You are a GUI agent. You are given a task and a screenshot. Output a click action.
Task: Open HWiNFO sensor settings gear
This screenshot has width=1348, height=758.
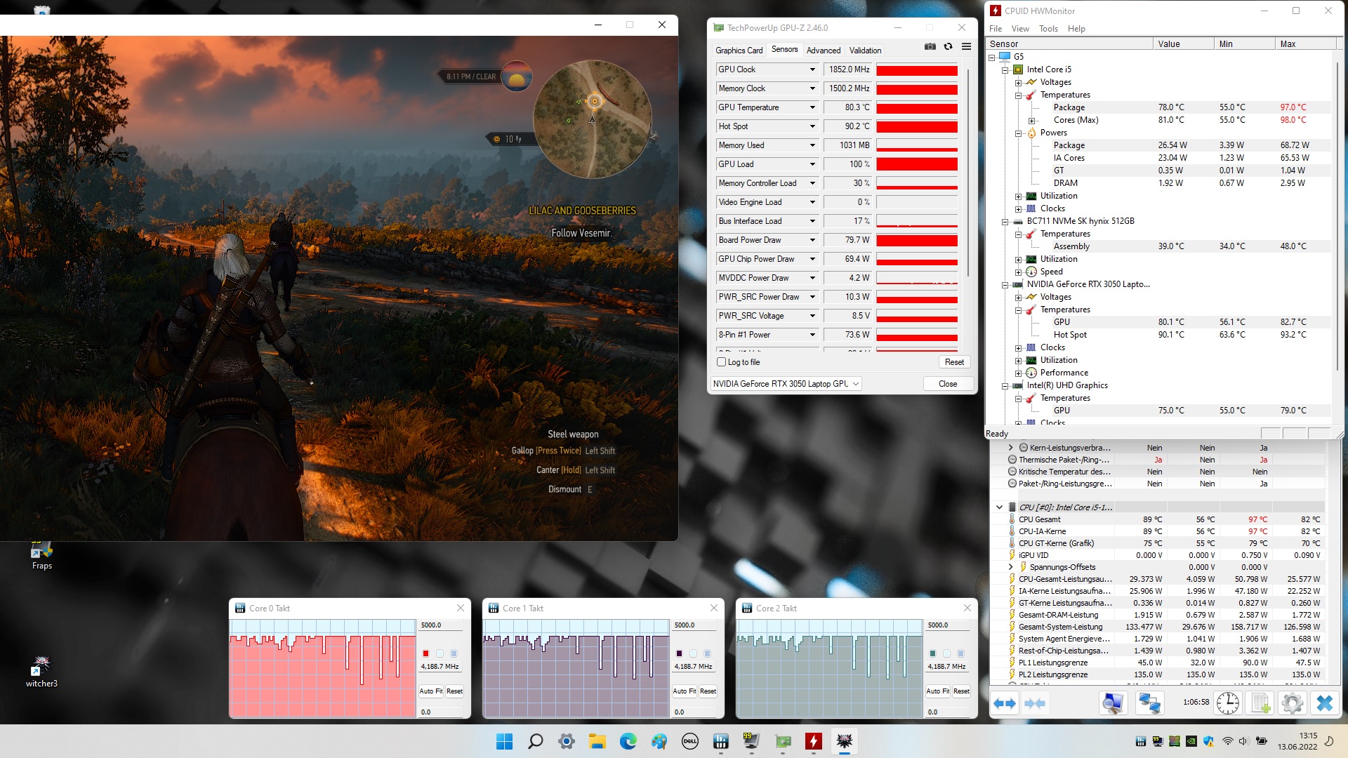pyautogui.click(x=1292, y=703)
